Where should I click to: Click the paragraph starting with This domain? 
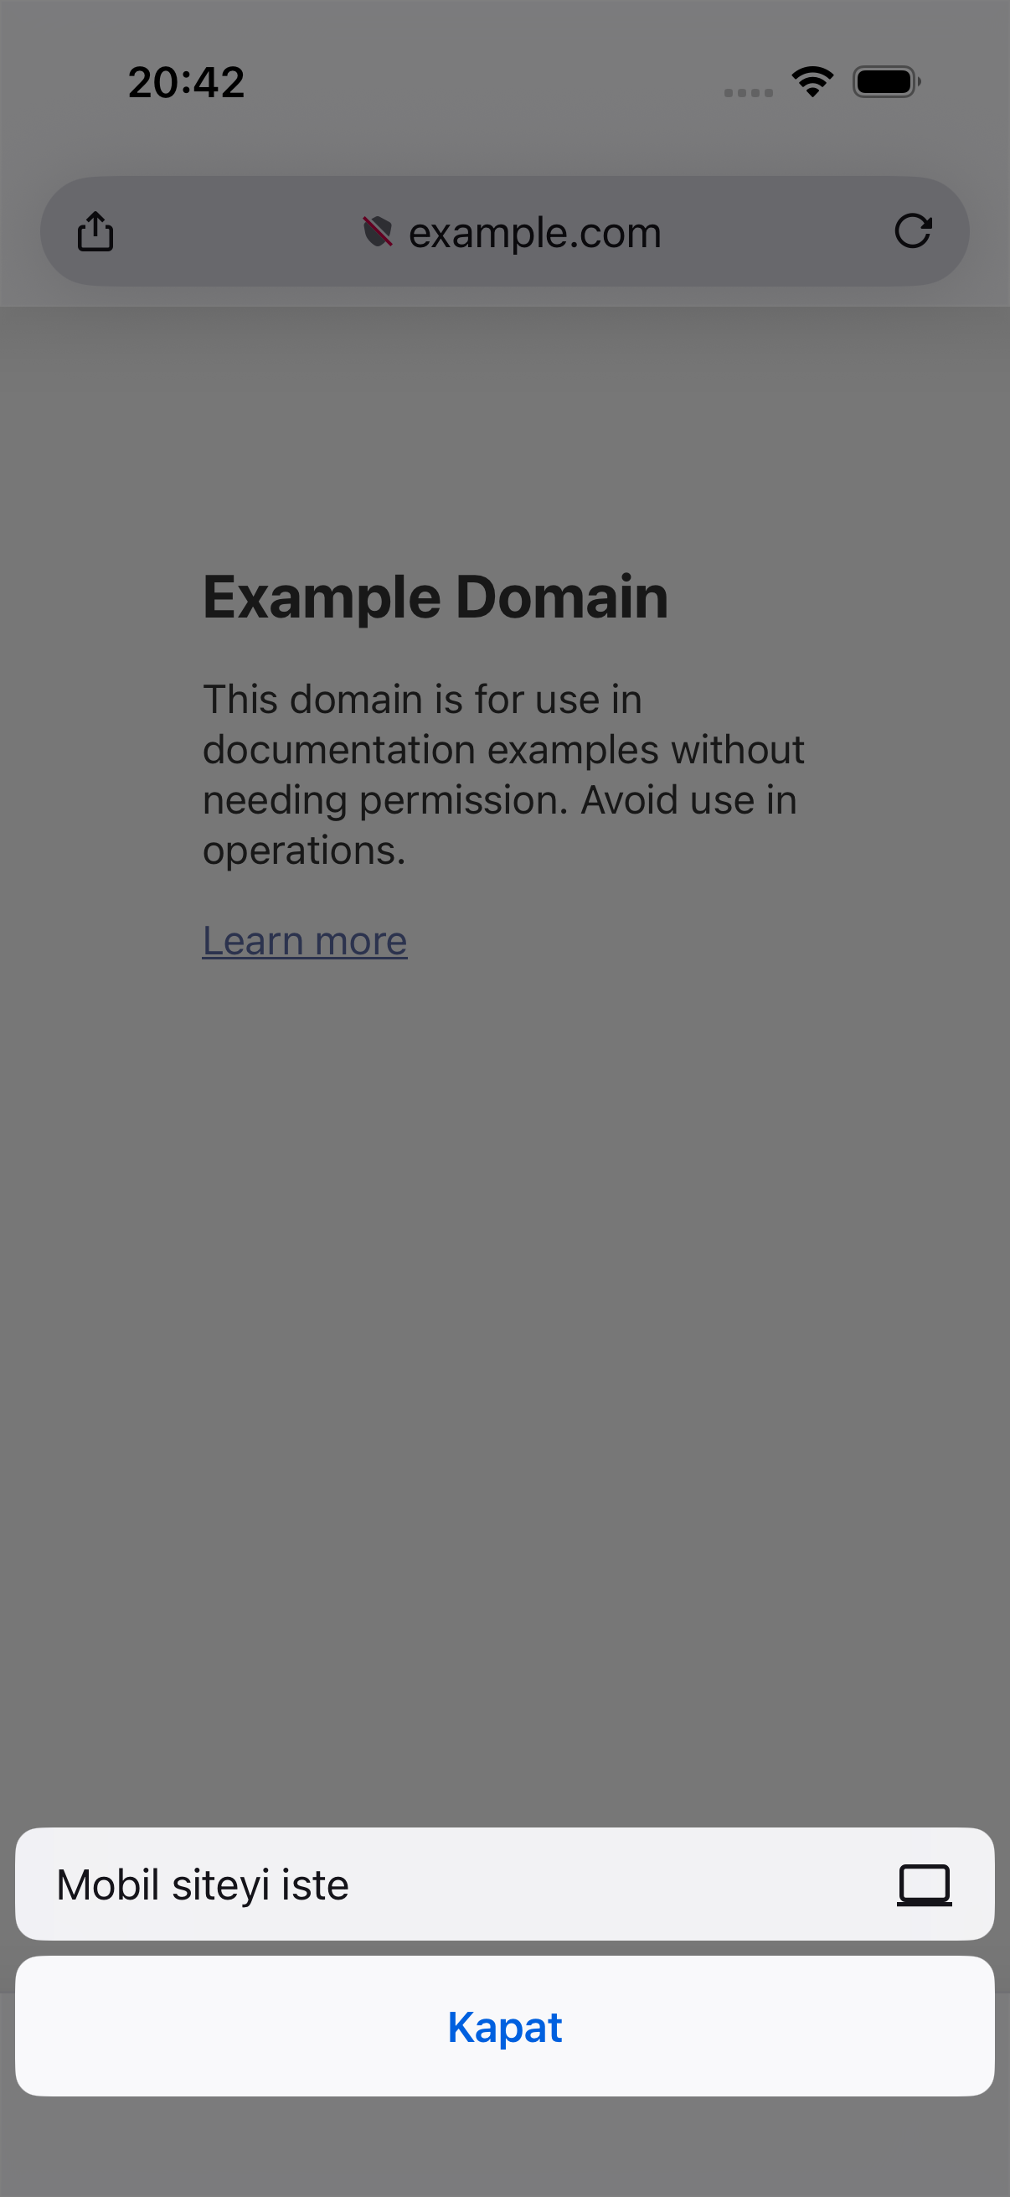click(503, 774)
